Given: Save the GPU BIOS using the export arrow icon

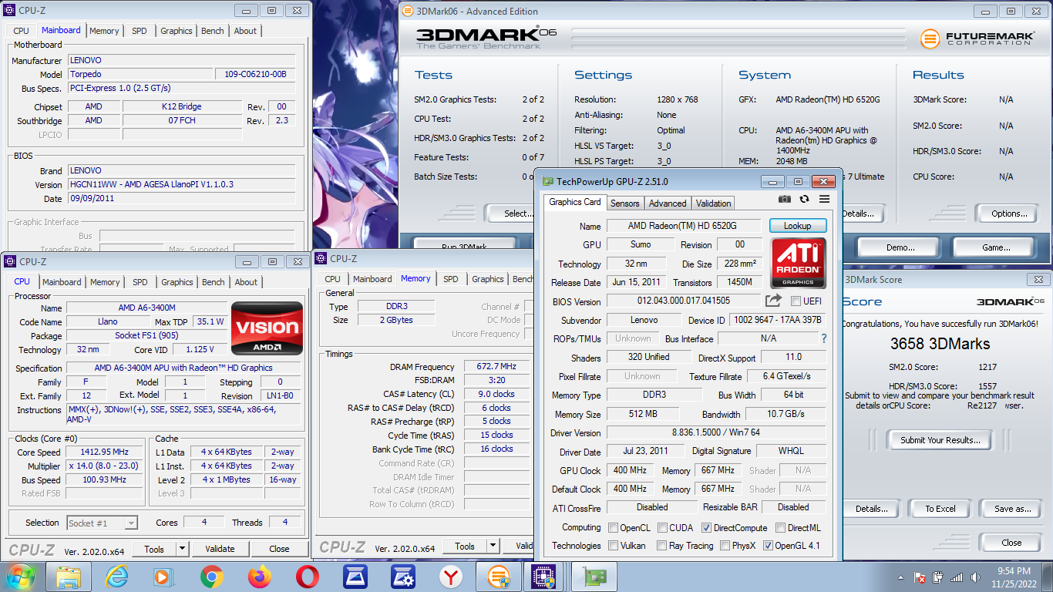Looking at the screenshot, I should point(772,301).
